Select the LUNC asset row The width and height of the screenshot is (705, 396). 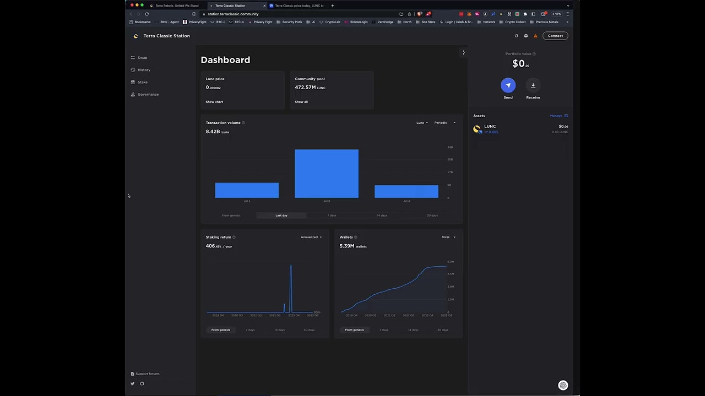pyautogui.click(x=520, y=129)
